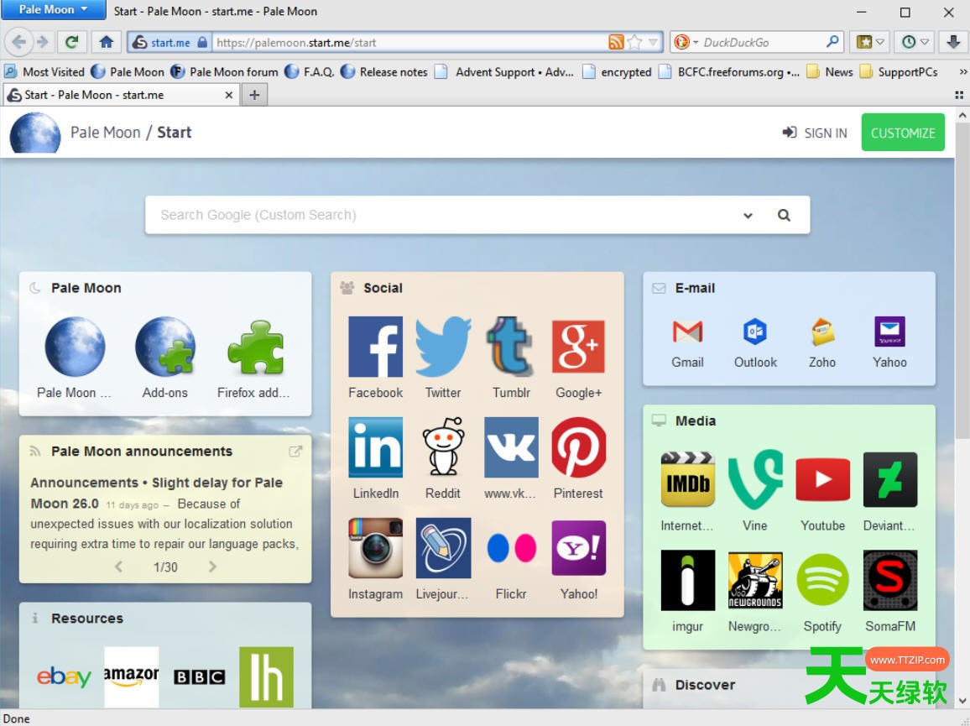Open the LinkedIn icon
Viewport: 970px width, 726px height.
376,447
